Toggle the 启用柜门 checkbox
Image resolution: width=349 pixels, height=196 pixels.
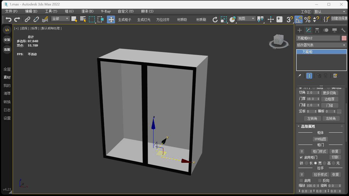click(301, 157)
